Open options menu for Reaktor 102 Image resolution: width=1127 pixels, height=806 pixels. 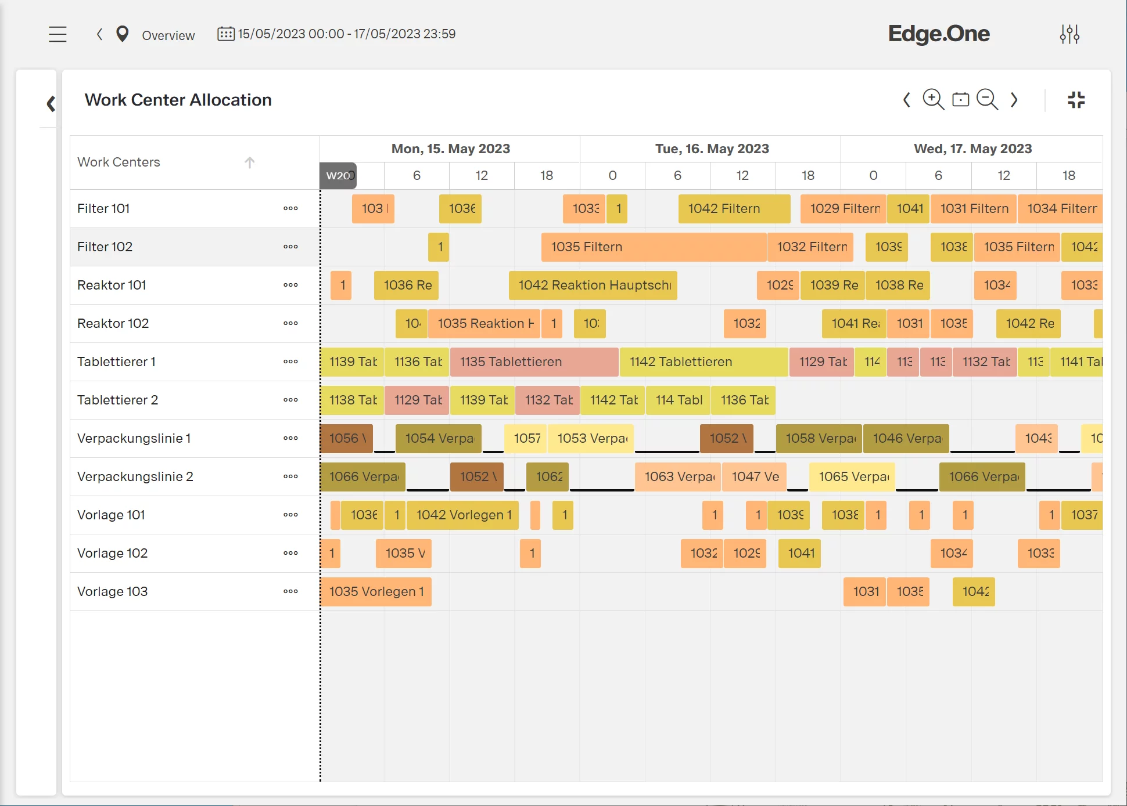click(x=290, y=323)
